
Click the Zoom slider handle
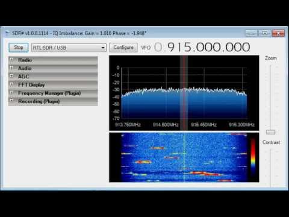pyautogui.click(x=270, y=132)
